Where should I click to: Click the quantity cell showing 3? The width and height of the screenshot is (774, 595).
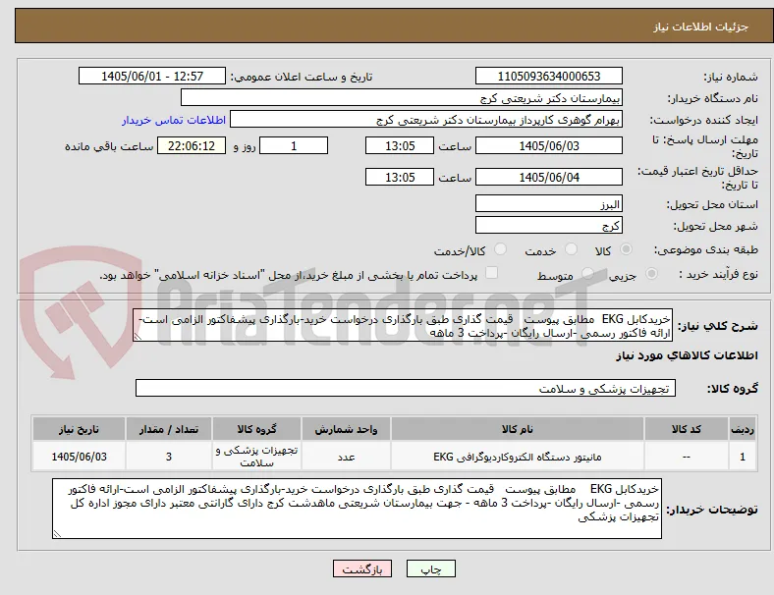(169, 457)
